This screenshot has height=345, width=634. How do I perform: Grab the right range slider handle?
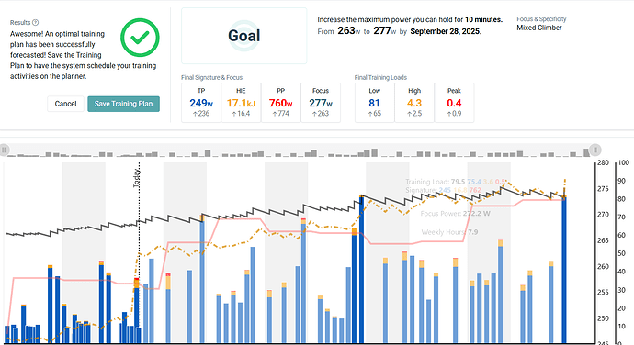click(x=595, y=150)
